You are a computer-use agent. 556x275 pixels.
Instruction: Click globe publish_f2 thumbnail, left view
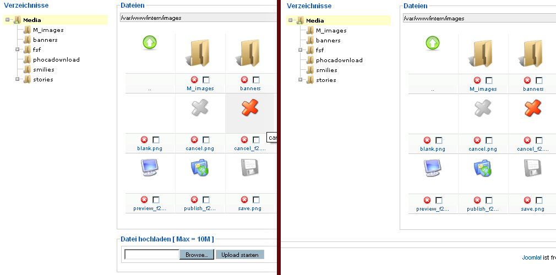point(200,167)
